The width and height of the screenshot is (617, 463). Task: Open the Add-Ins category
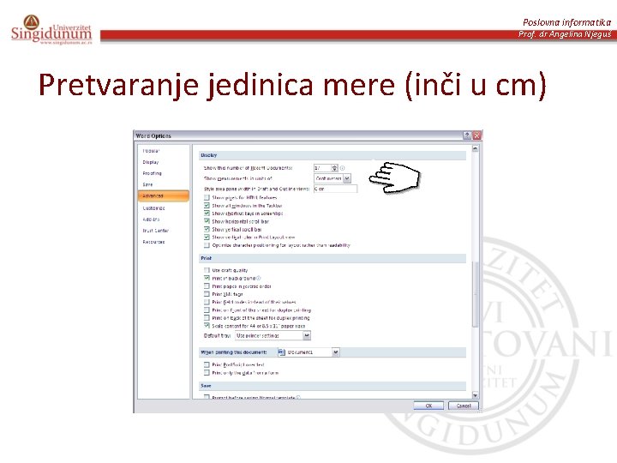[151, 219]
